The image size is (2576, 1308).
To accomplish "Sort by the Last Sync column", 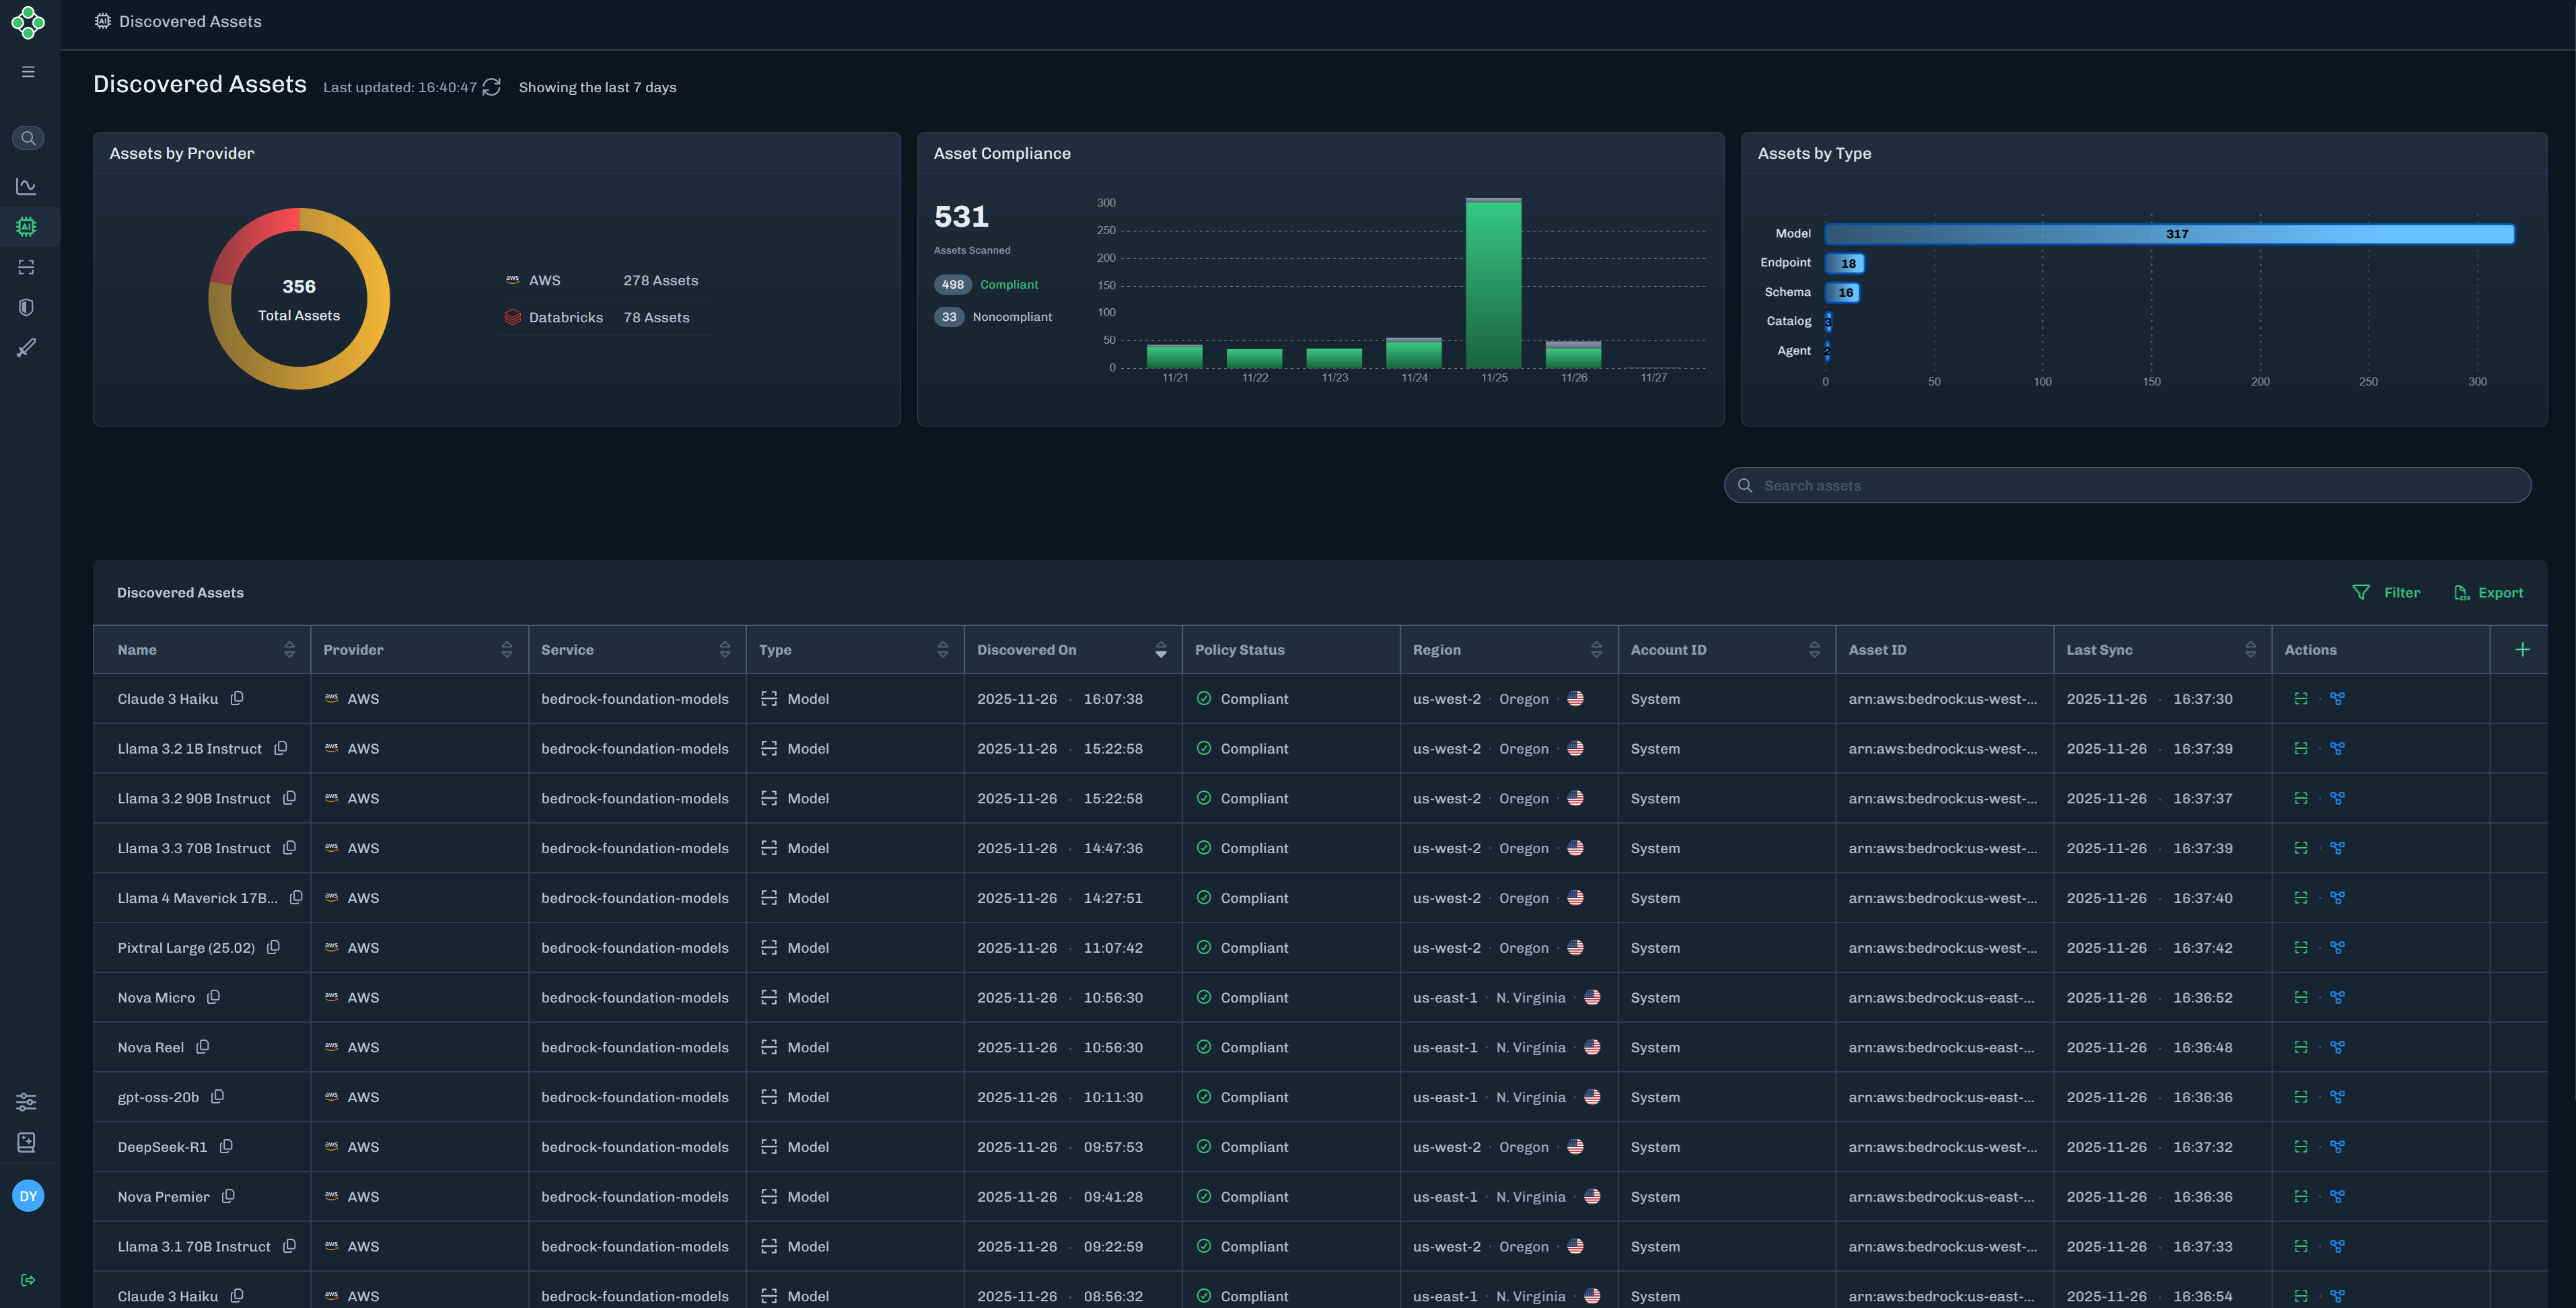I will 2250,650.
